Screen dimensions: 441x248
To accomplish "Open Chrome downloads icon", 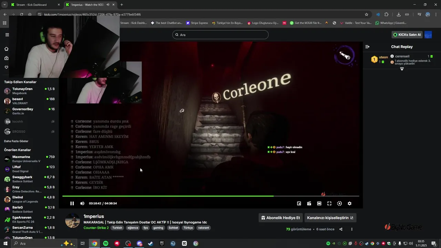I will [399, 14].
